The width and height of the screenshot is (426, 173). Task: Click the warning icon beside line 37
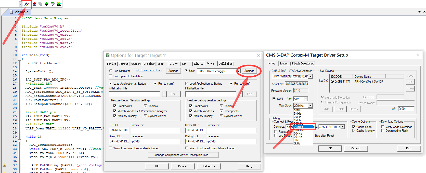(4, 165)
